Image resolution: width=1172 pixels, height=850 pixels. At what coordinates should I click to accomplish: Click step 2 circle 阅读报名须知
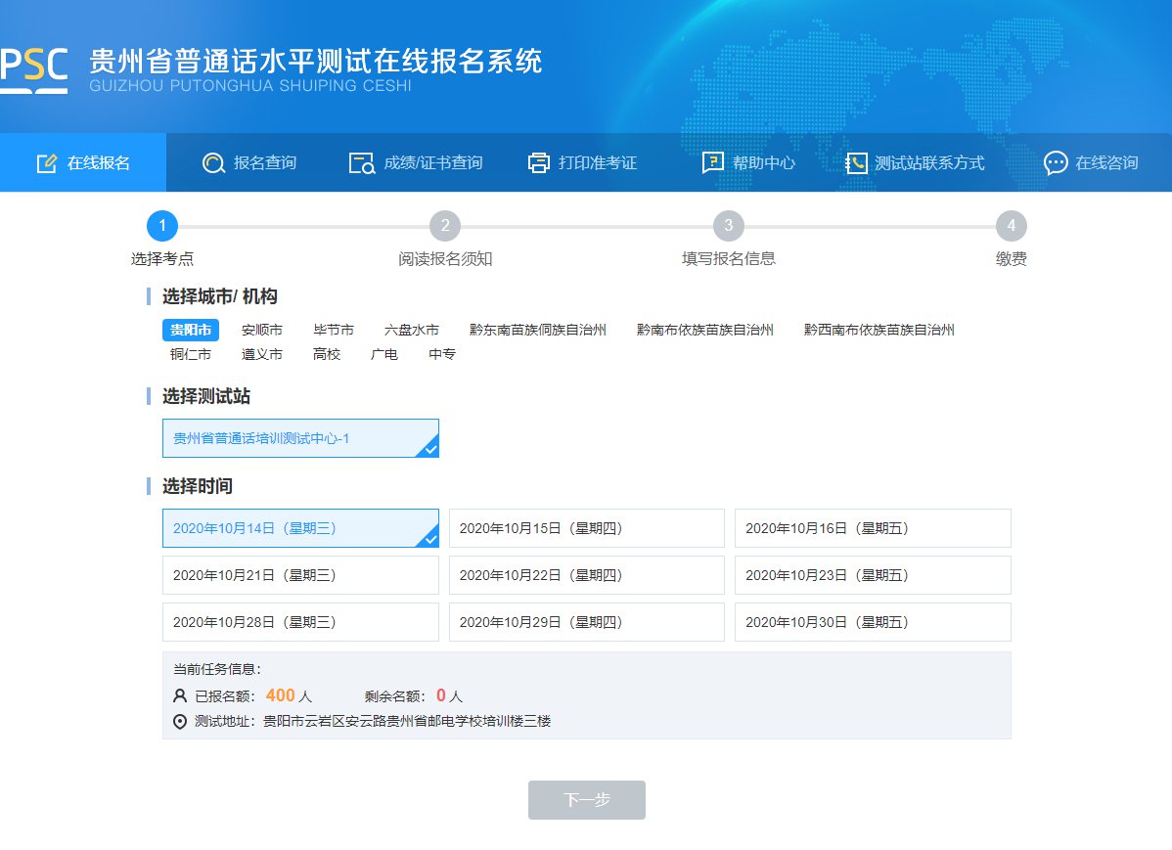tap(445, 227)
